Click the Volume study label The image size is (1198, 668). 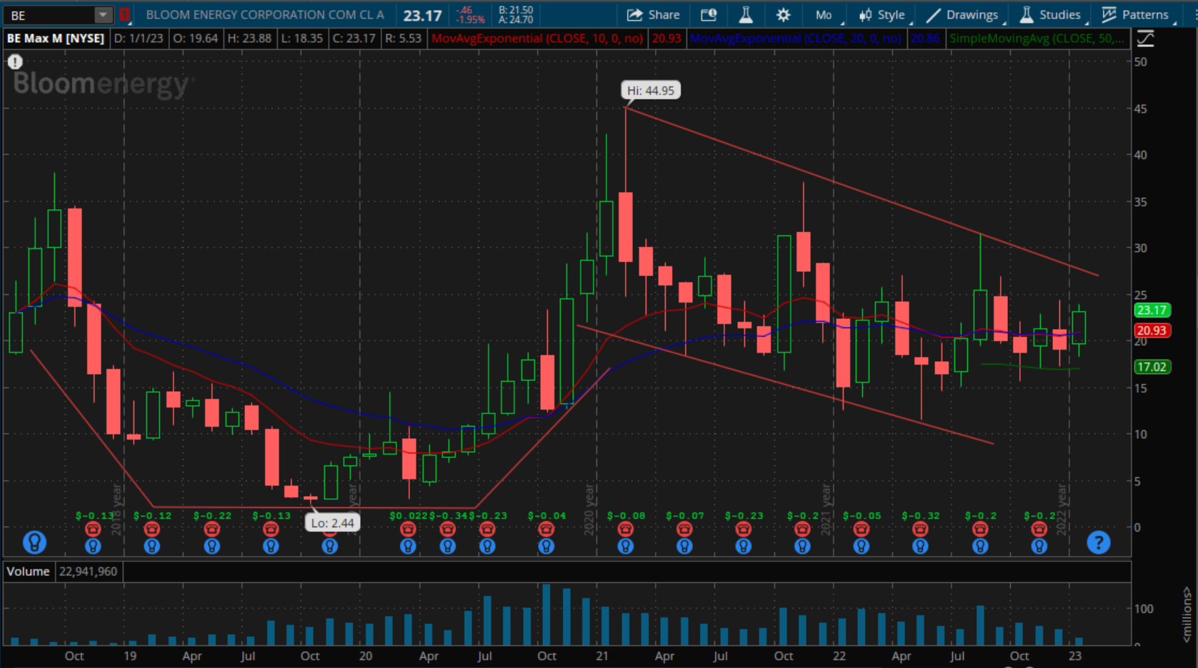tap(29, 572)
